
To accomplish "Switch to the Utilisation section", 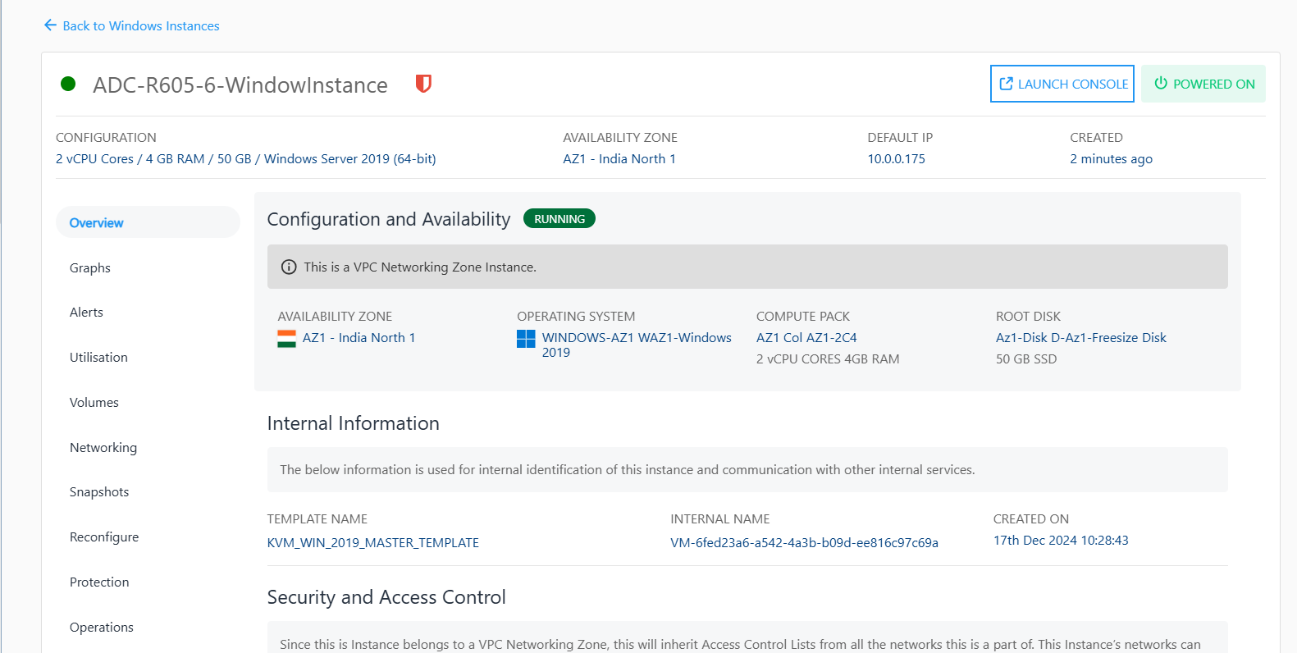I will pyautogui.click(x=98, y=358).
